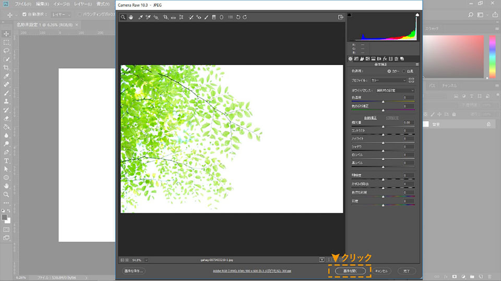Adjust the color temperature slider

click(383, 101)
